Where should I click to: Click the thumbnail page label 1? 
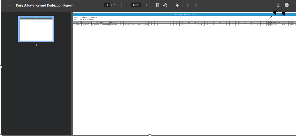click(x=36, y=45)
